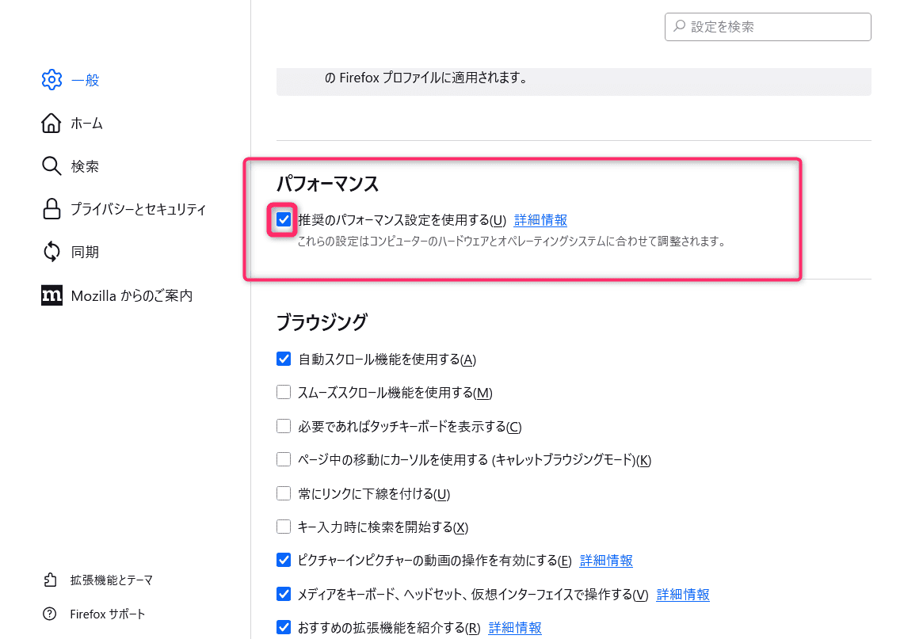Screen dimensions: 923x639
Task: Click the Firefox support question mark icon
Action: pos(51,614)
